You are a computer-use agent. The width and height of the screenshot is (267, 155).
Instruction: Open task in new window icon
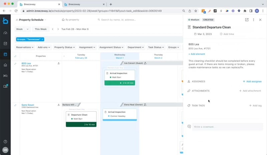(247, 20)
